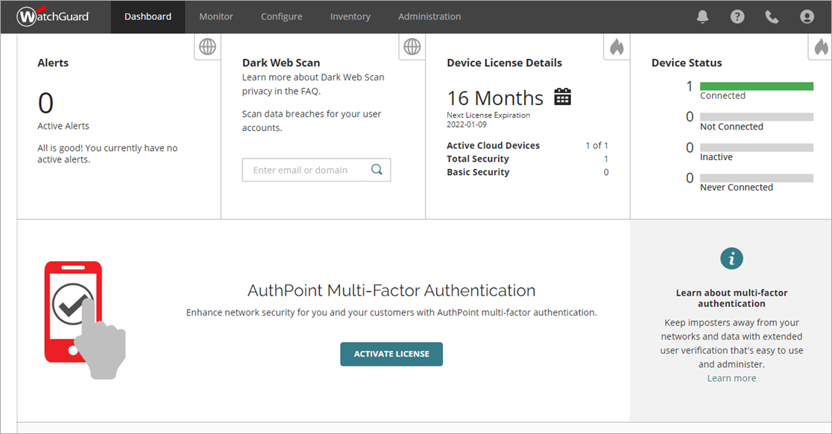
Task: Click the info icon above multi-factor authentication text
Action: point(731,258)
